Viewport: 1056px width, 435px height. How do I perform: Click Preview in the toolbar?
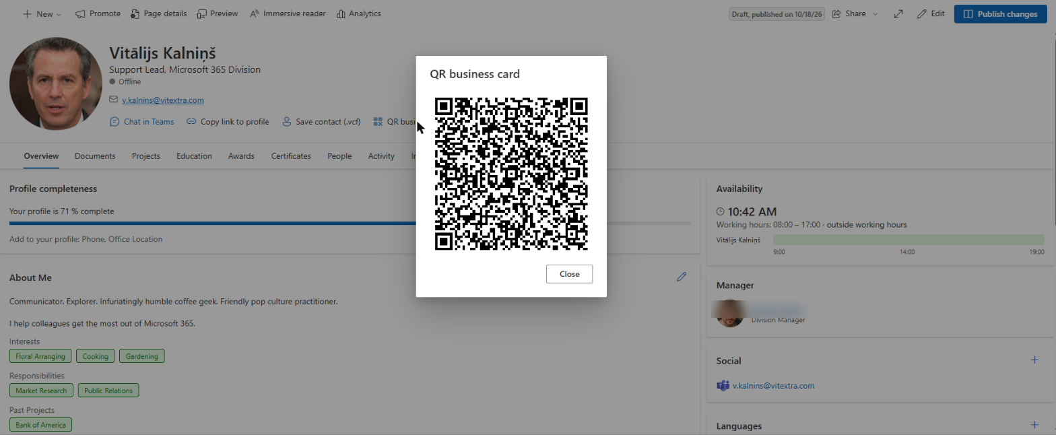click(x=218, y=13)
